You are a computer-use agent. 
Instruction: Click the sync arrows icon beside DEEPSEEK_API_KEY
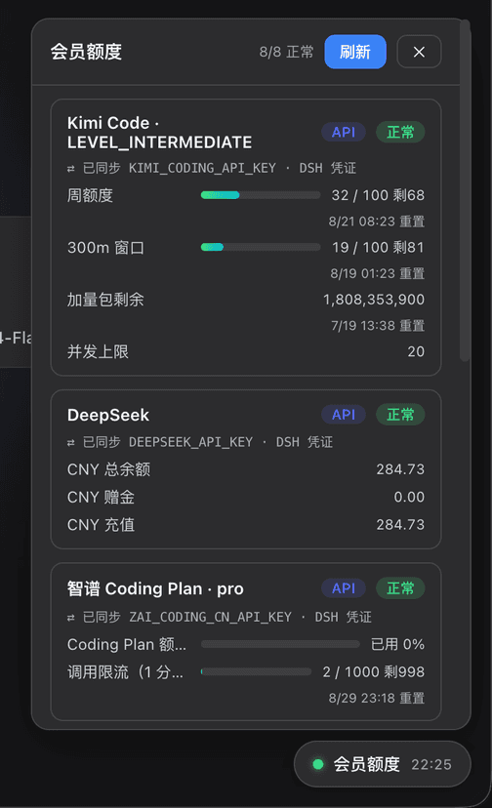pyautogui.click(x=71, y=443)
